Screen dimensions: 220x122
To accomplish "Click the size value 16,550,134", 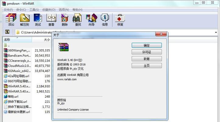I will [42, 61].
